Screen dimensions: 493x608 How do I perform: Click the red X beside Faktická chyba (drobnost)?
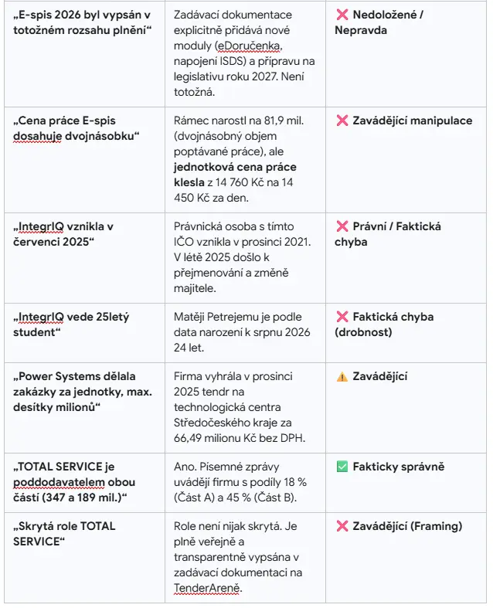(x=342, y=317)
